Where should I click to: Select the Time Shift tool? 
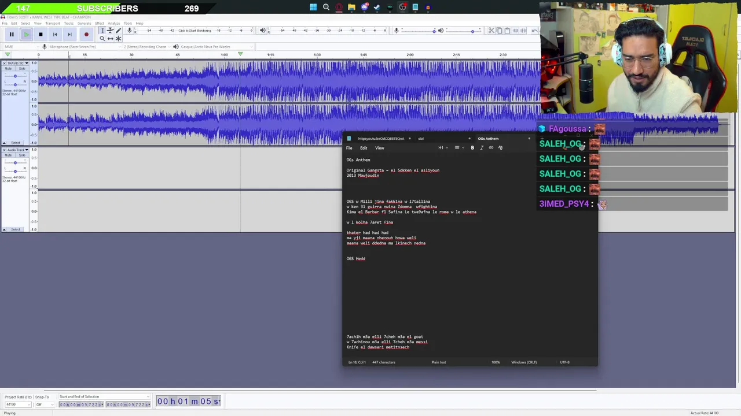110,38
